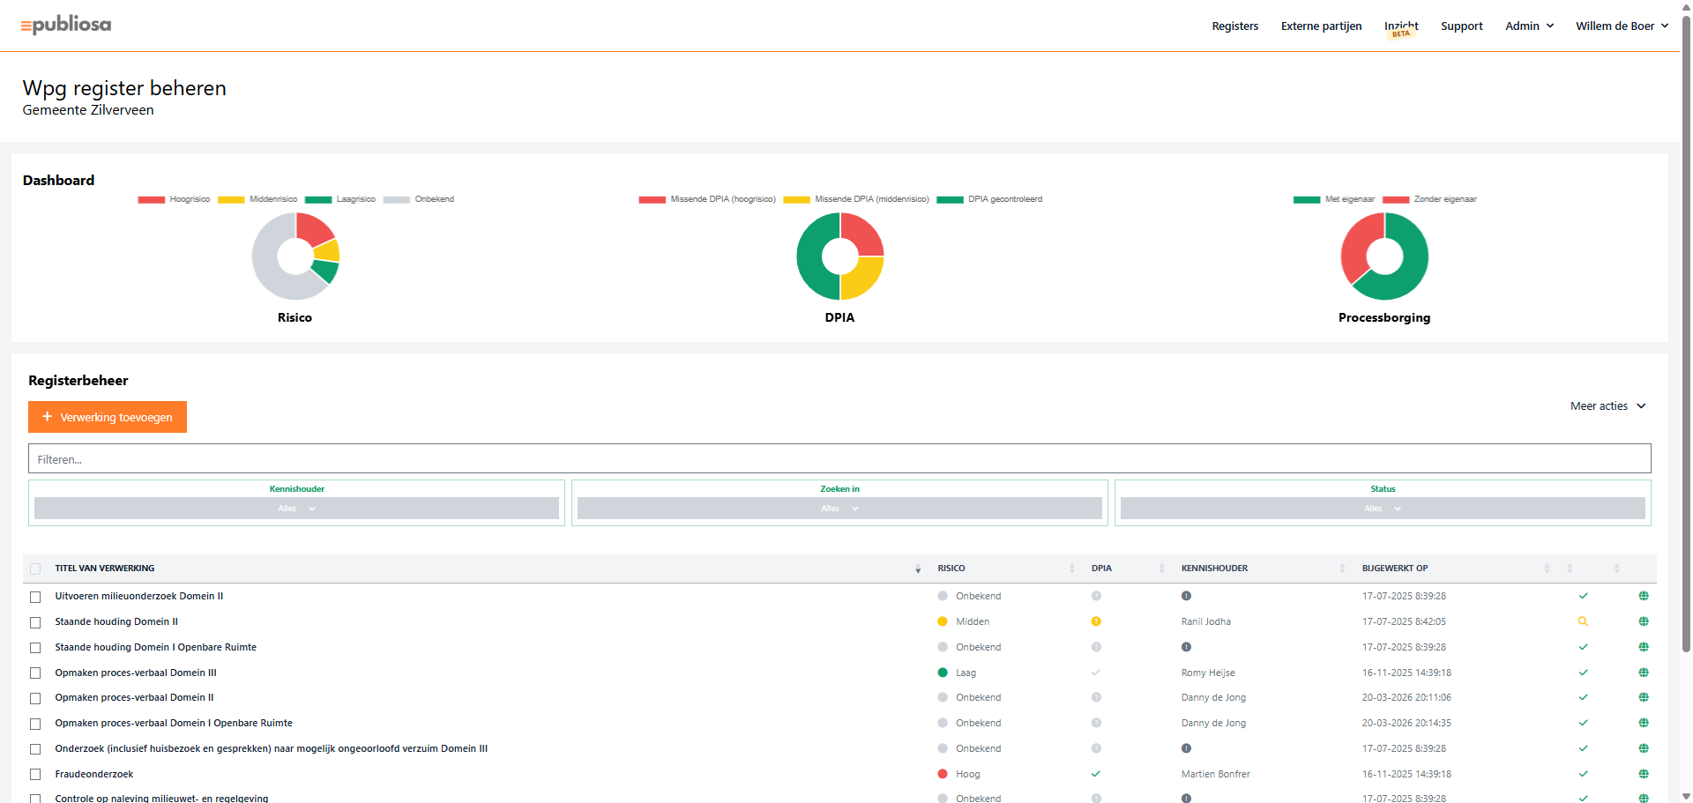Click the Verwerking toevoegen button
The image size is (1693, 803).
pyautogui.click(x=108, y=417)
